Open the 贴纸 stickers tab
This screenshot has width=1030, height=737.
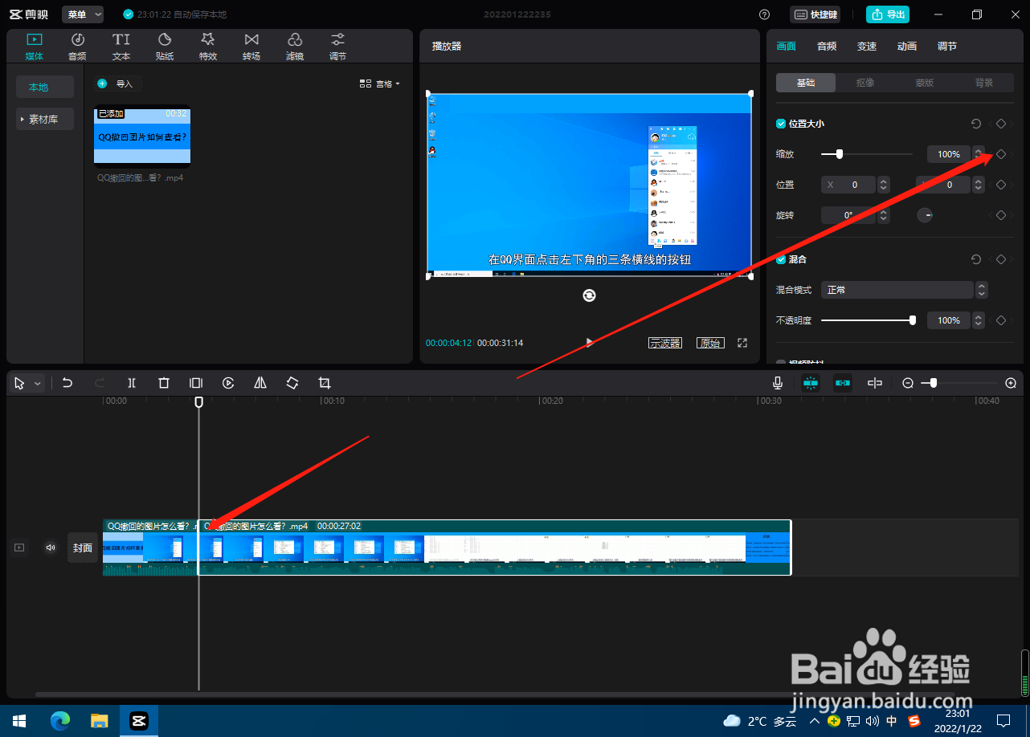click(x=165, y=46)
